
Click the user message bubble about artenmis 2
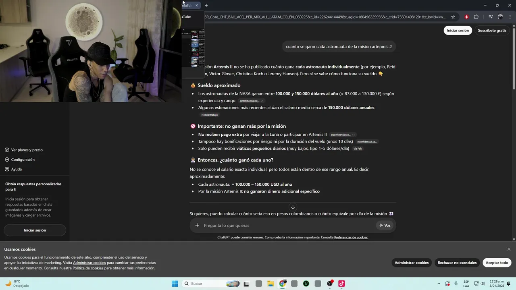coord(339,47)
